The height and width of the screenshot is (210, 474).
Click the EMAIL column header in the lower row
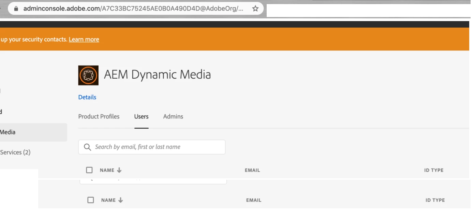point(254,200)
